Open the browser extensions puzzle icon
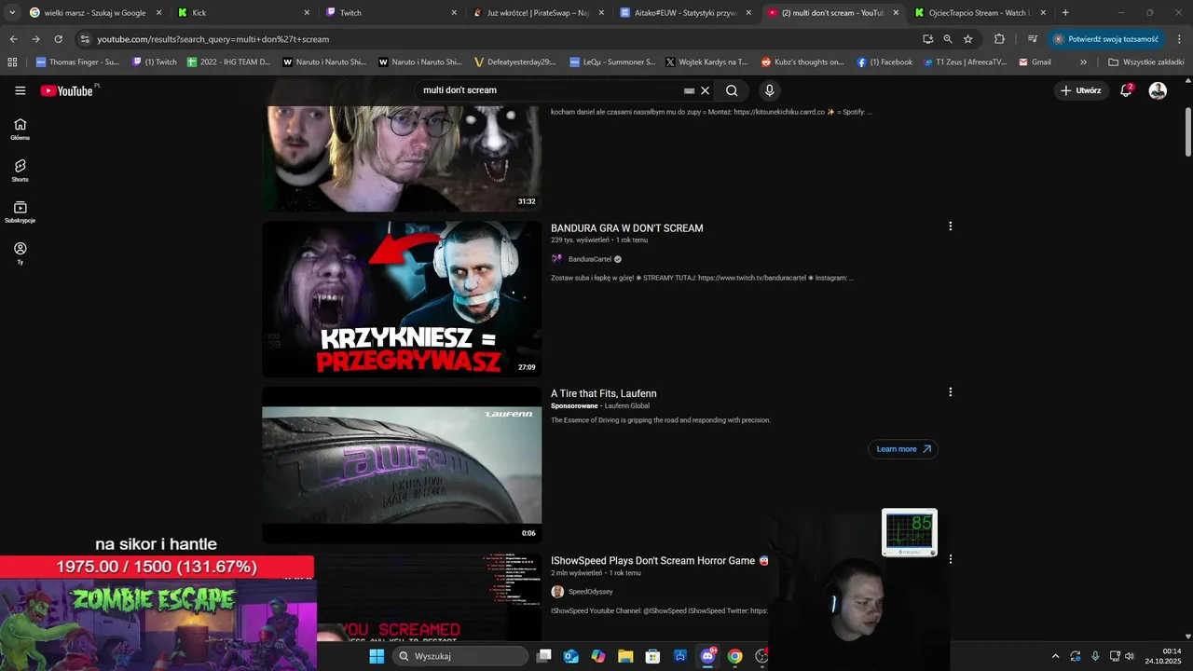 pyautogui.click(x=999, y=39)
